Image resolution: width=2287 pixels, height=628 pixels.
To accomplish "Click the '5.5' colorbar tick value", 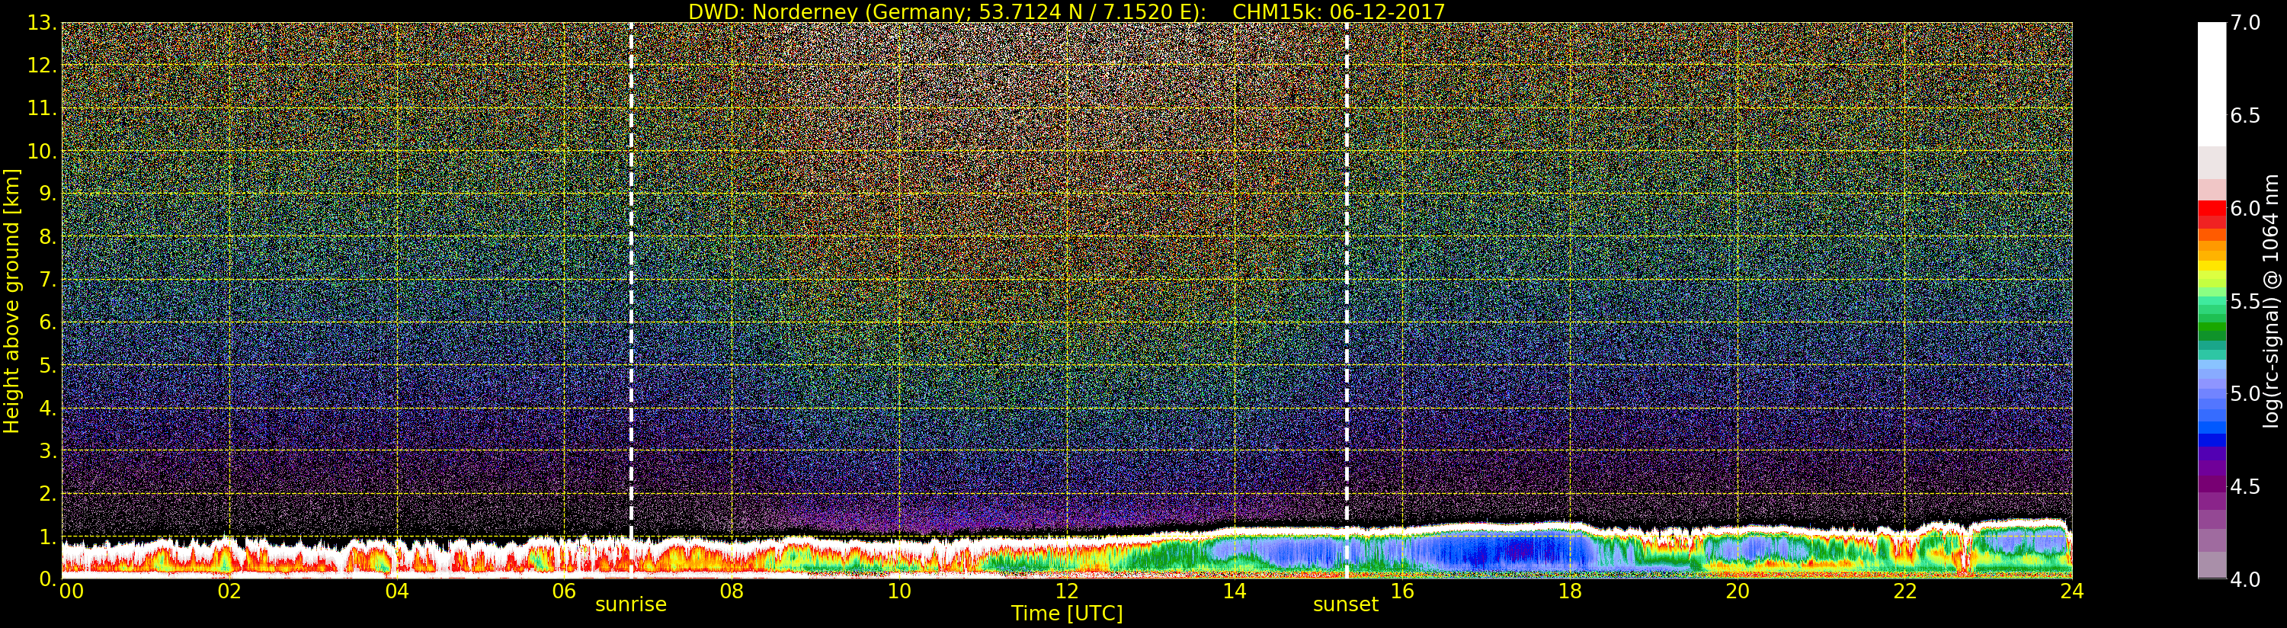I will [x=2245, y=301].
